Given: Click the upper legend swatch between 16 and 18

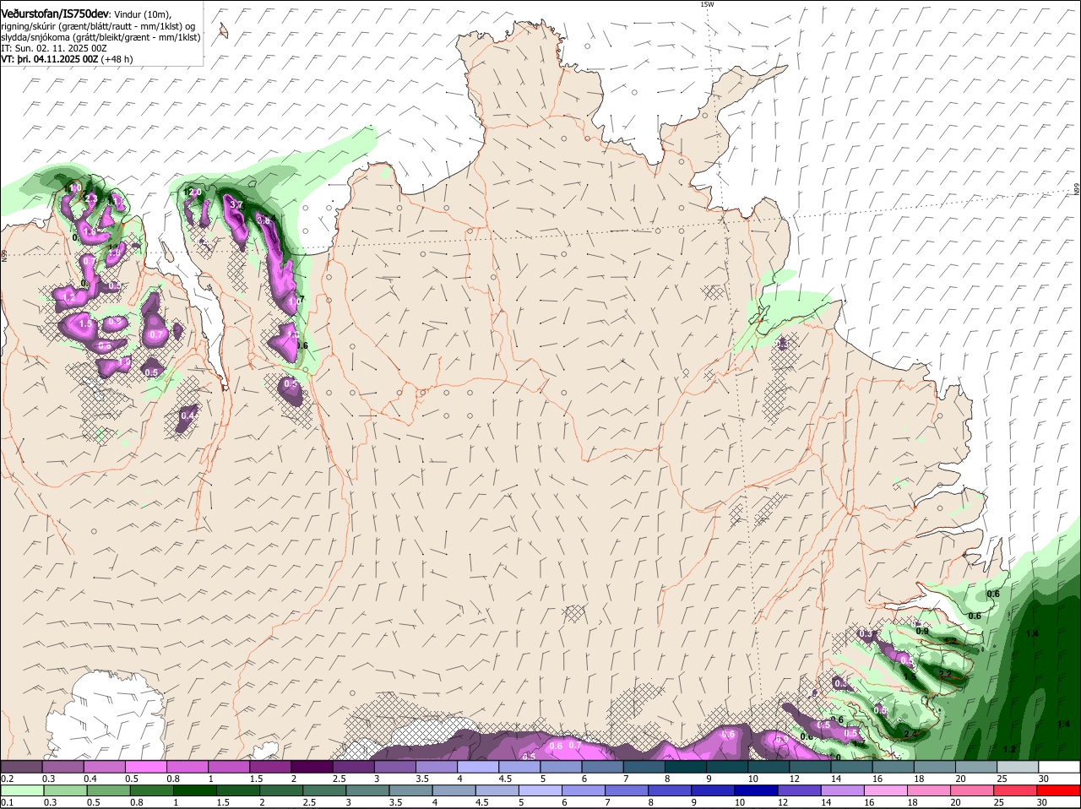Looking at the screenshot, I should point(893,767).
